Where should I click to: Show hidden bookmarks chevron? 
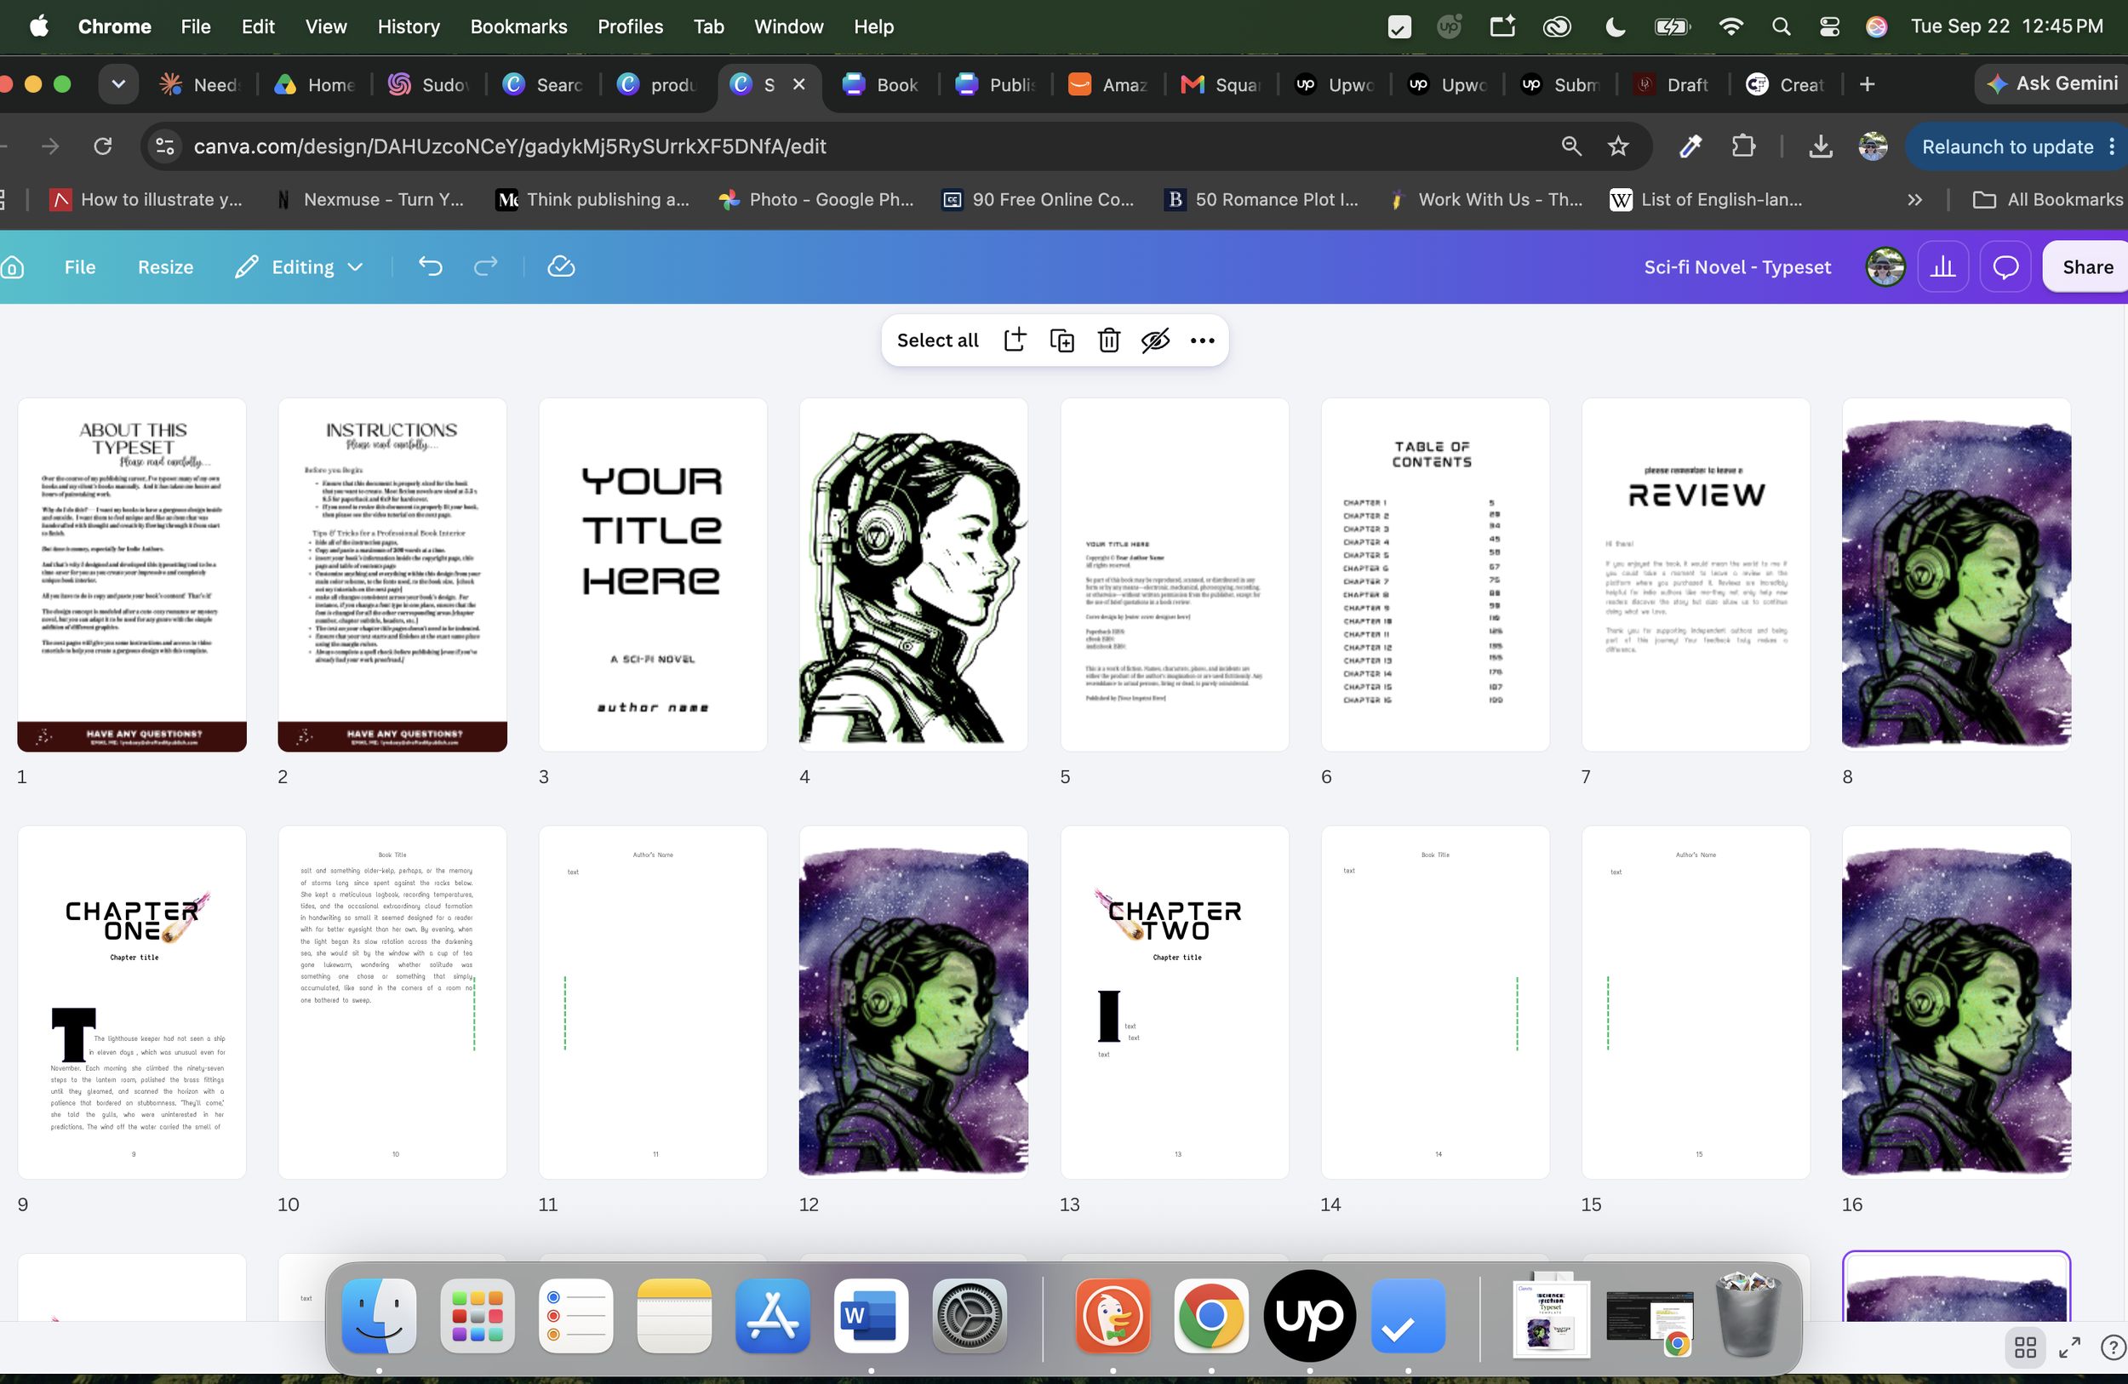coord(1914,199)
